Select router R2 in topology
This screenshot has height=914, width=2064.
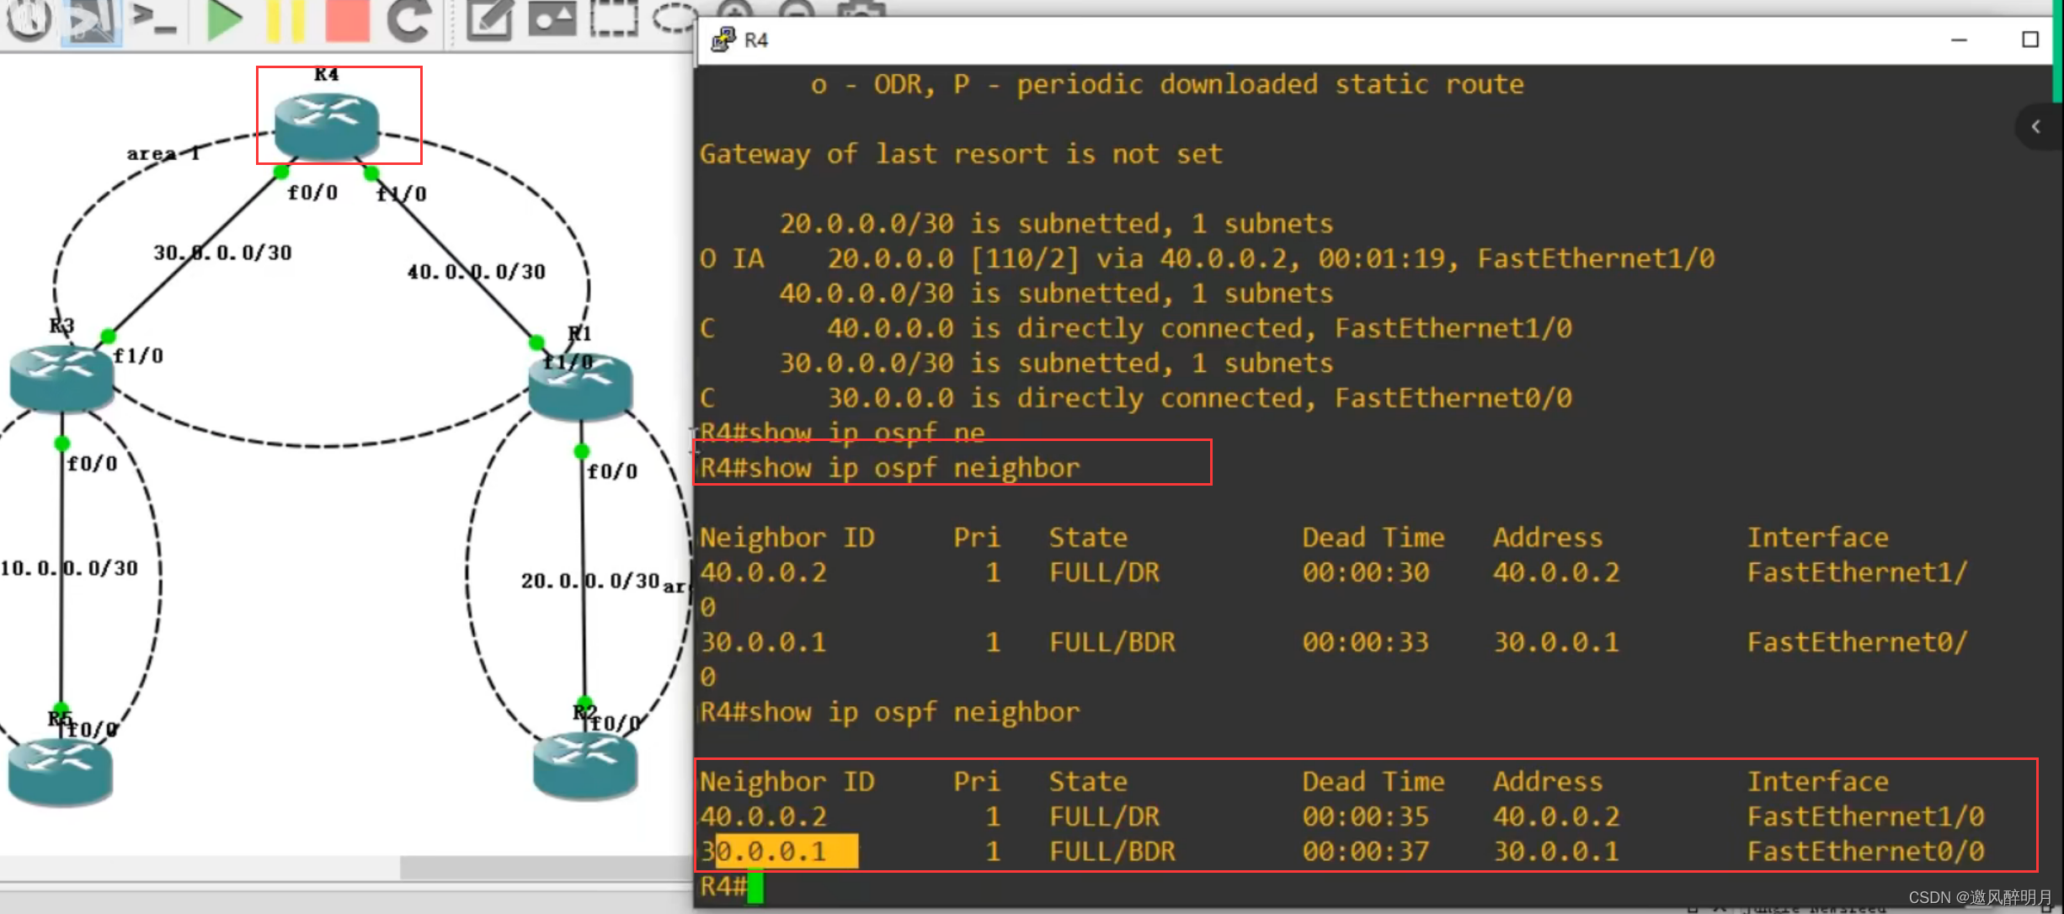tap(585, 764)
